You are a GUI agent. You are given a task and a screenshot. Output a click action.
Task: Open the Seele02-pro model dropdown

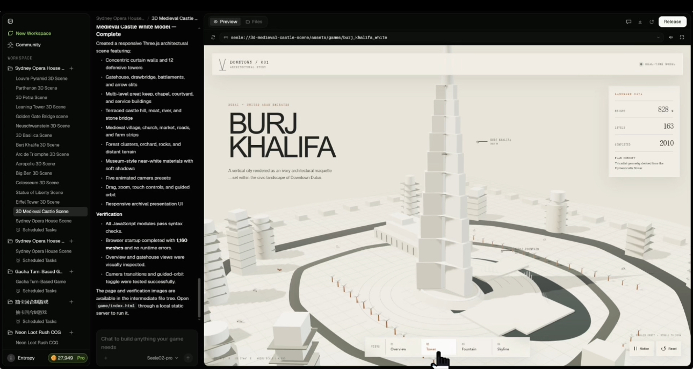coord(162,358)
